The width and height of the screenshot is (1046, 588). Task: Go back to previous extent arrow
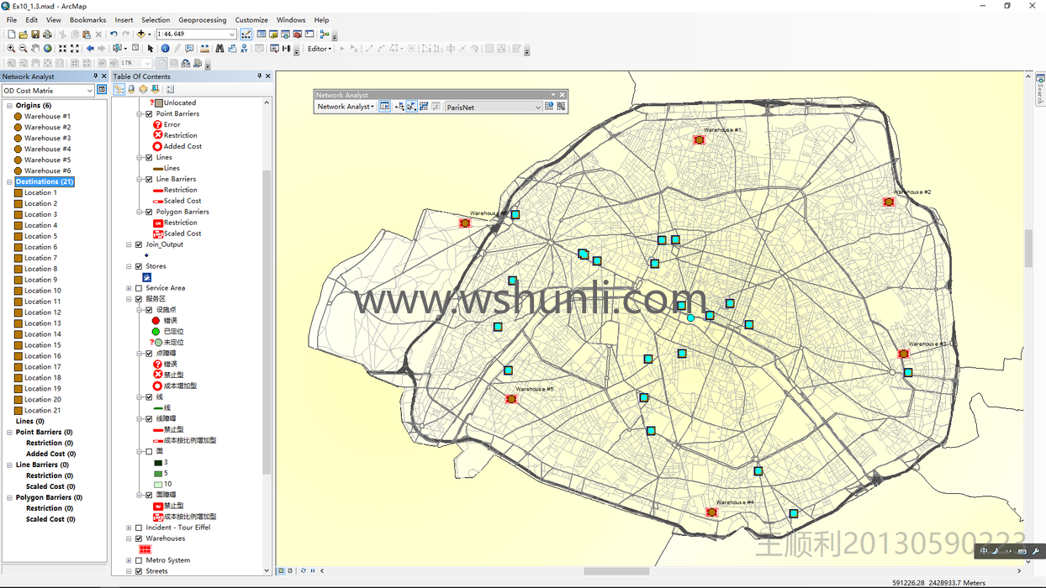tap(90, 49)
